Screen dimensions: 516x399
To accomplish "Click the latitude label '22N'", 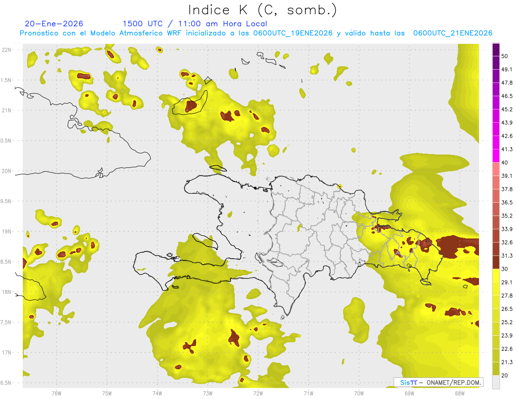I will coord(6,50).
